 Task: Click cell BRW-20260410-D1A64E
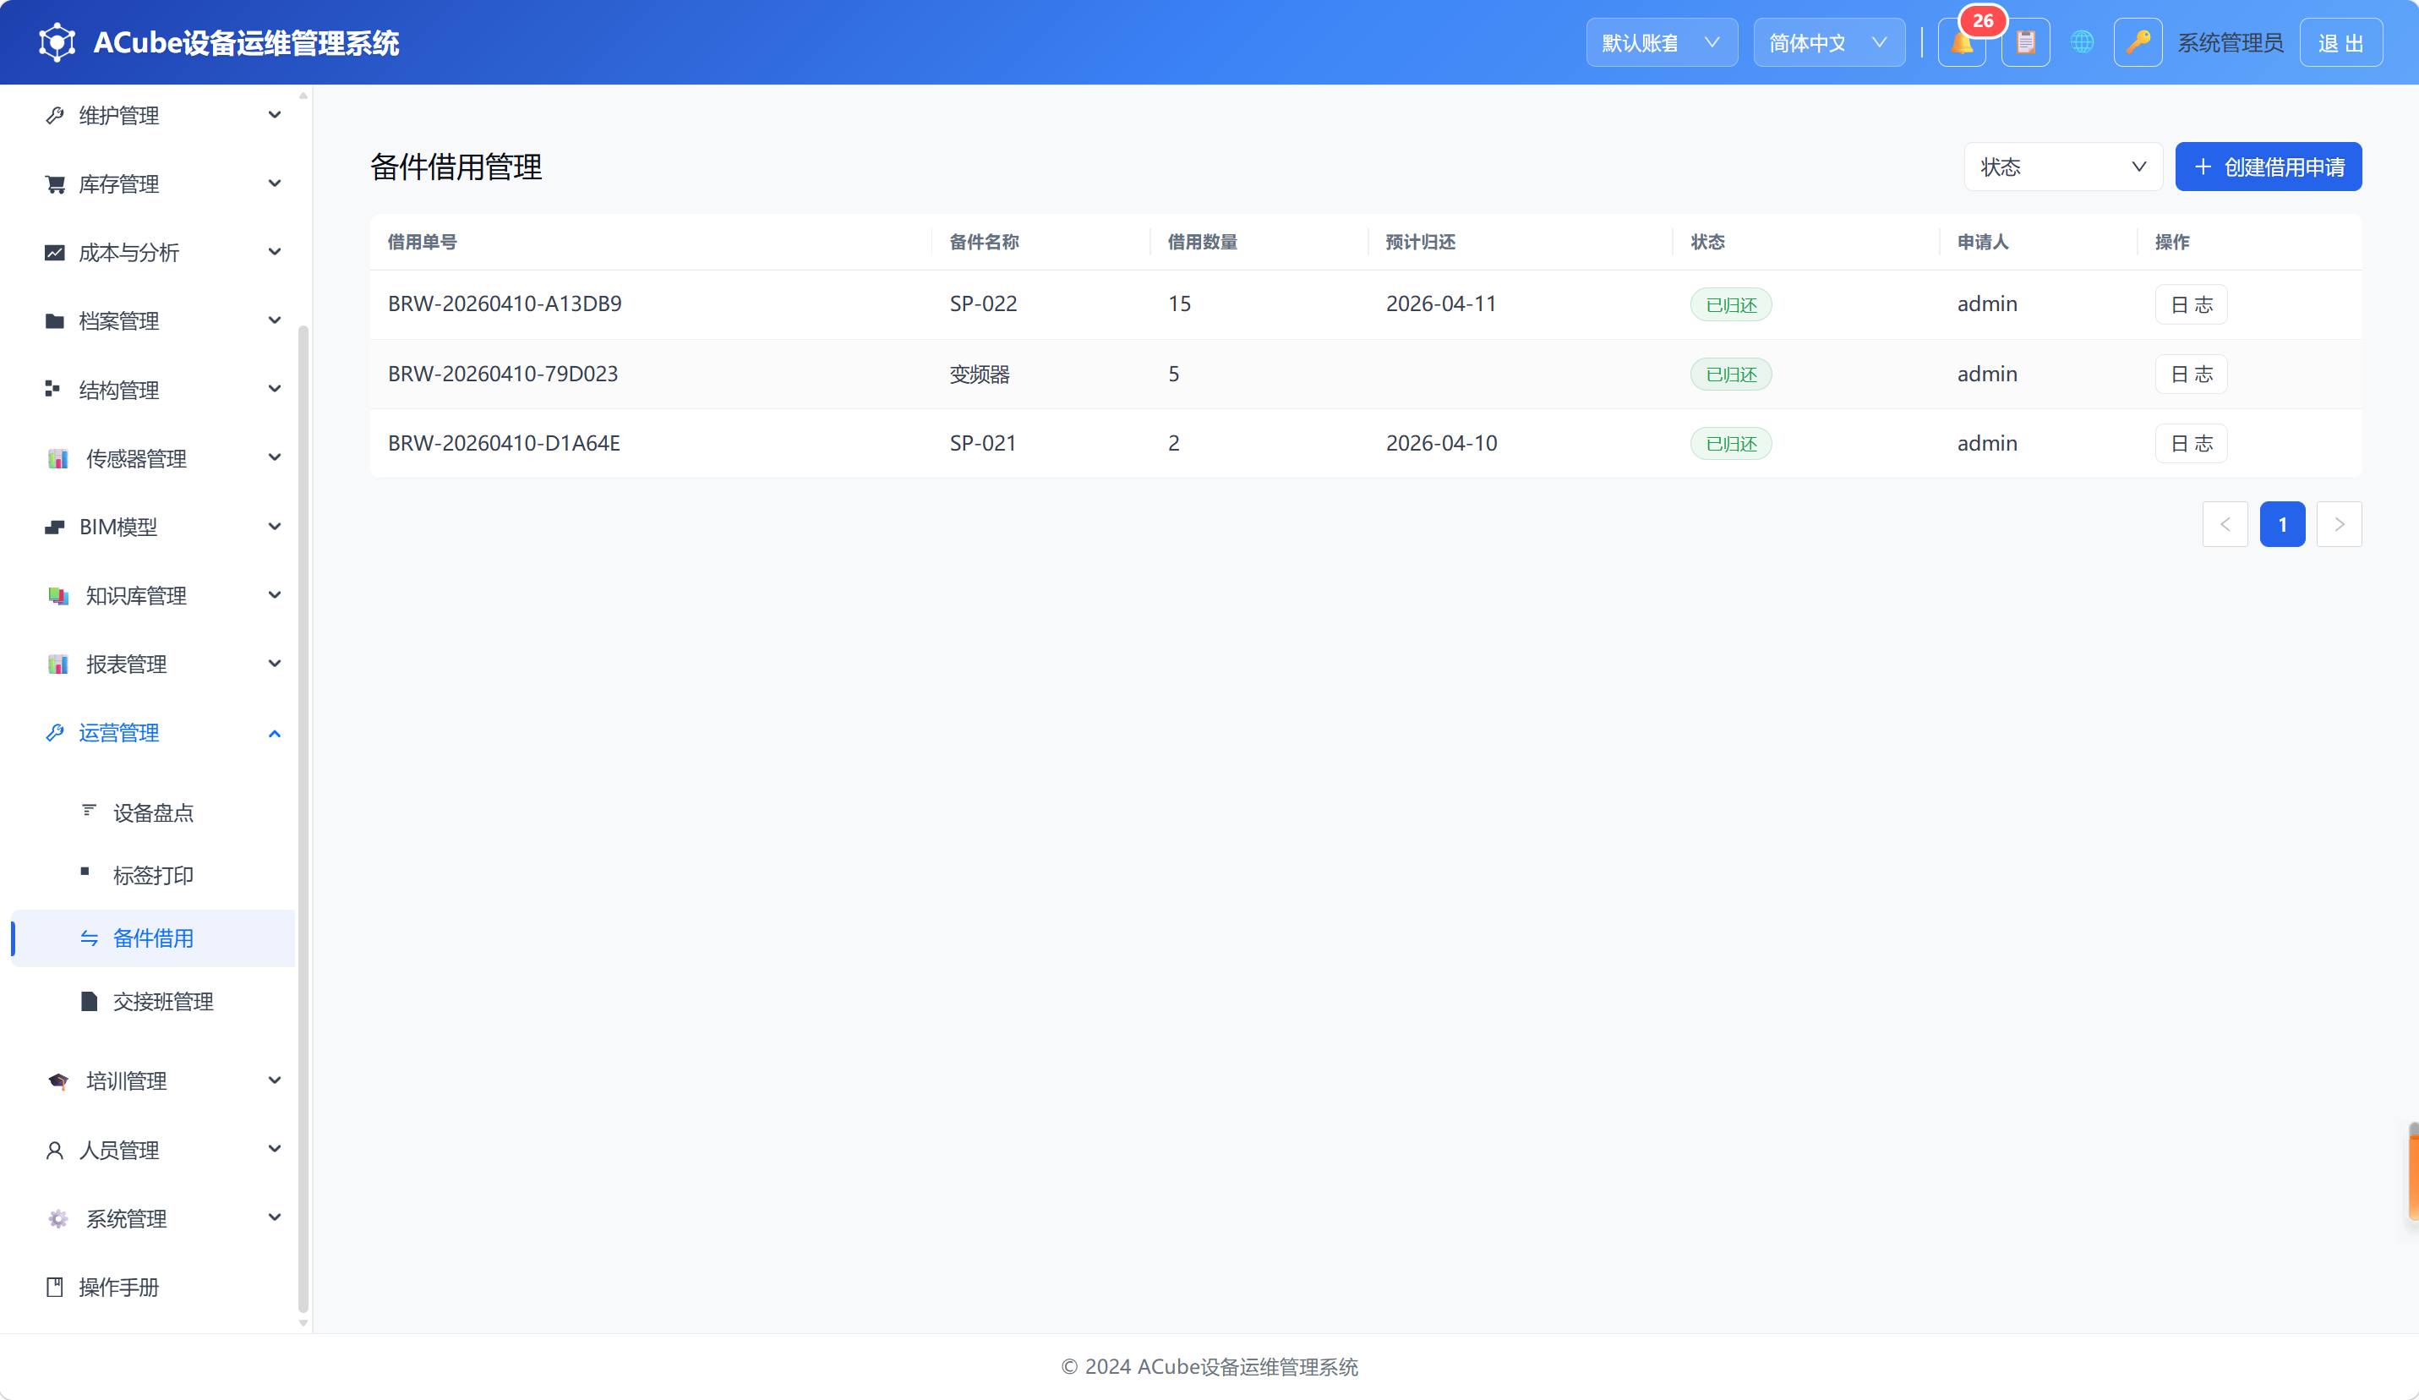tap(504, 443)
